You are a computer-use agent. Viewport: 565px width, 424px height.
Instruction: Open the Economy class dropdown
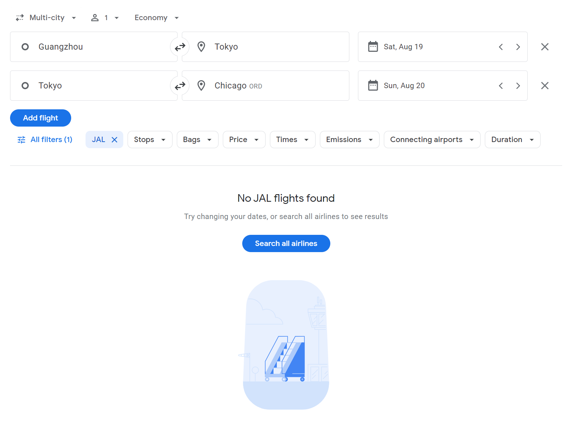(x=156, y=18)
